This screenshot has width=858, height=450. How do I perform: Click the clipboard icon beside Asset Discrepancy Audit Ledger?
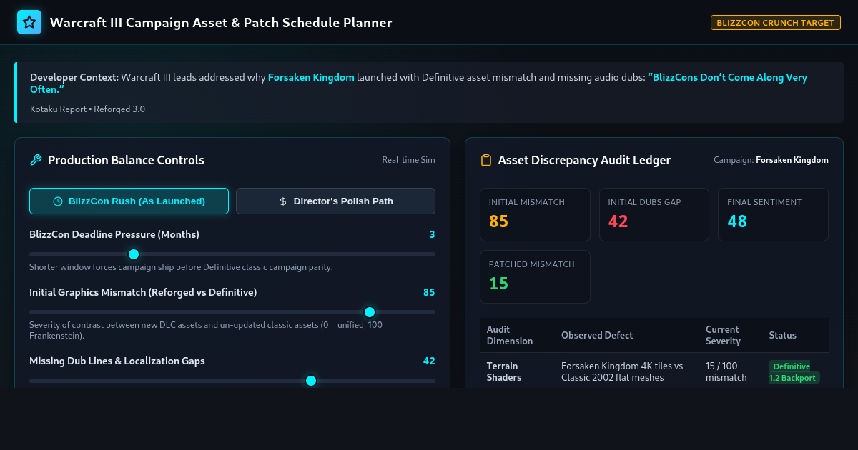pos(486,160)
